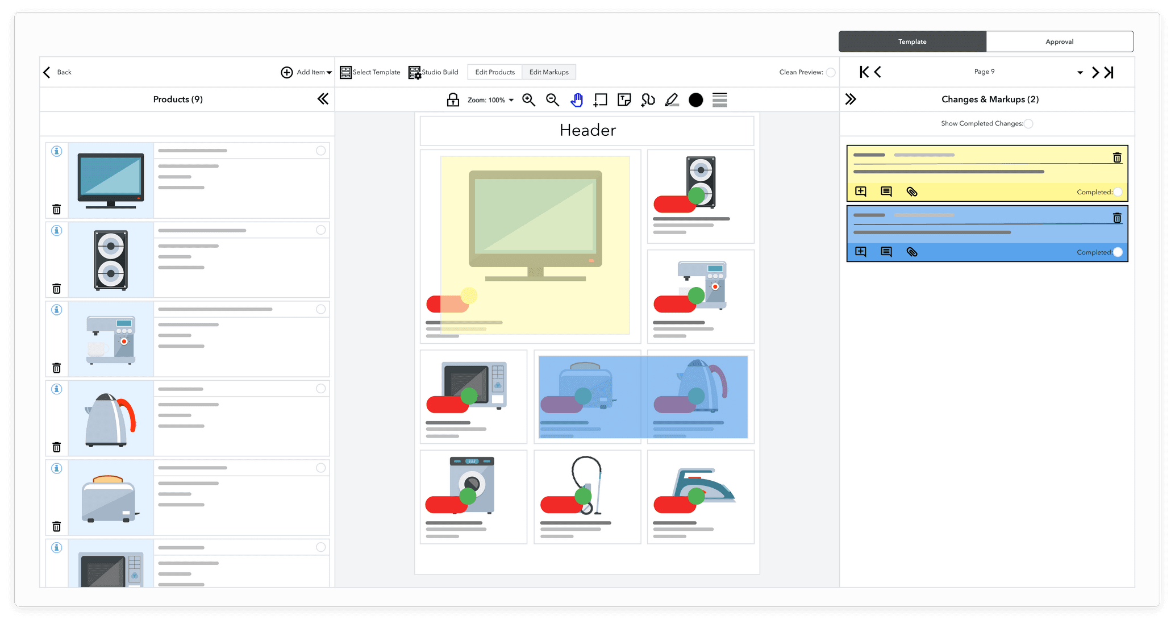
Task: Toggle the Clean Preview switch
Action: pyautogui.click(x=831, y=72)
